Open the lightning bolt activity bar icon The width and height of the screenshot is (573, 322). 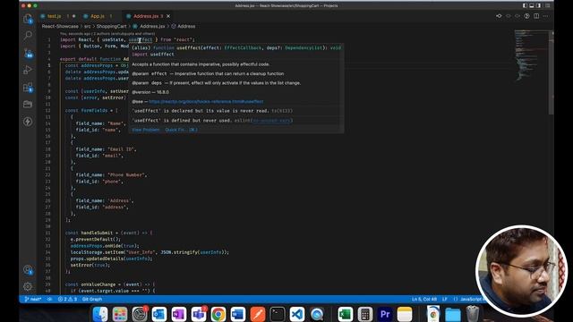(x=28, y=122)
